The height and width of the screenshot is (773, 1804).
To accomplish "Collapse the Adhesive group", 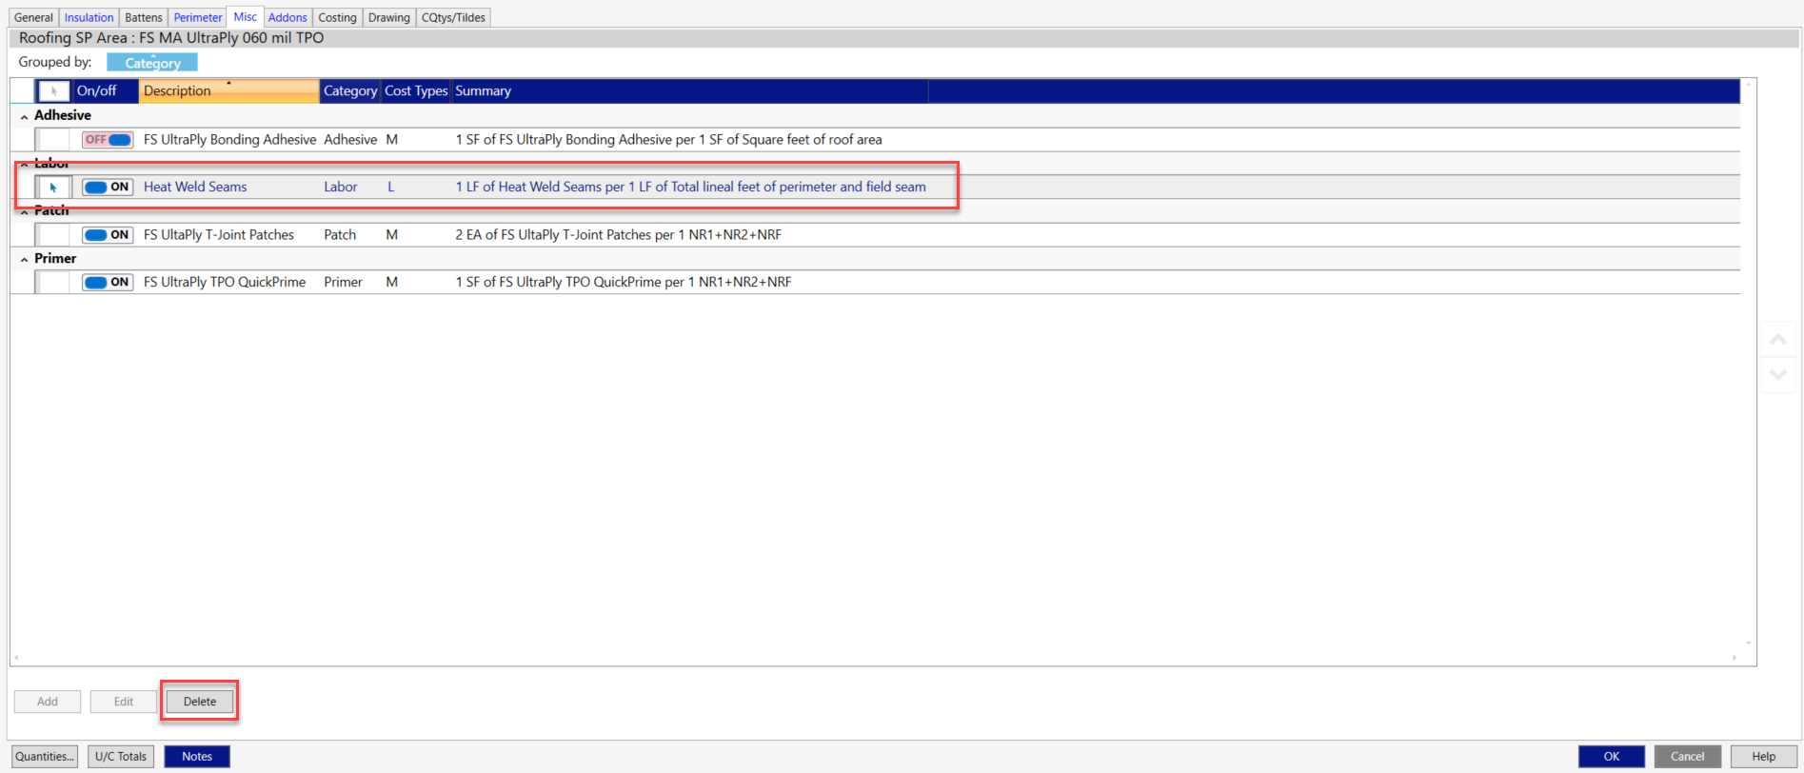I will (x=24, y=116).
